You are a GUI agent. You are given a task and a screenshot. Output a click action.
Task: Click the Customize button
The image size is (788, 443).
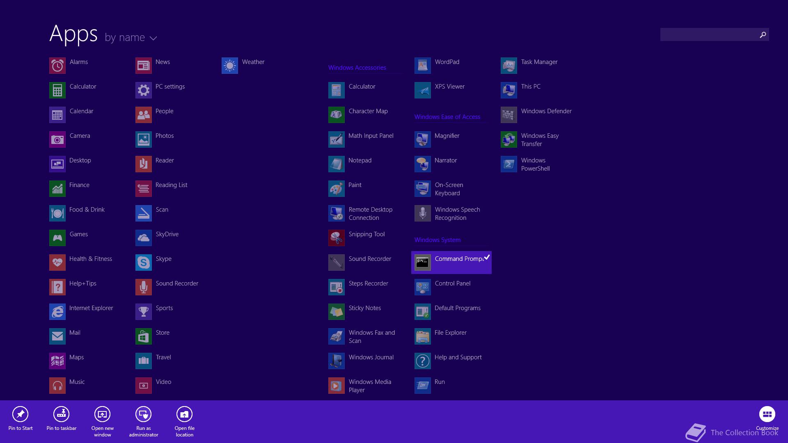click(767, 418)
